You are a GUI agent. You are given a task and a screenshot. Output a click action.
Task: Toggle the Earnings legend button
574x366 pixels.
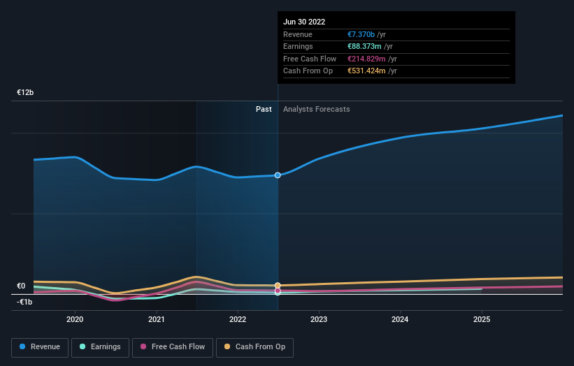coord(100,347)
